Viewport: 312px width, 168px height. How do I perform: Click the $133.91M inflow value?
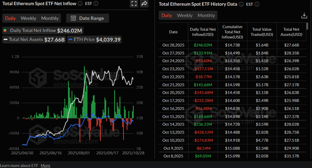coord(203,53)
